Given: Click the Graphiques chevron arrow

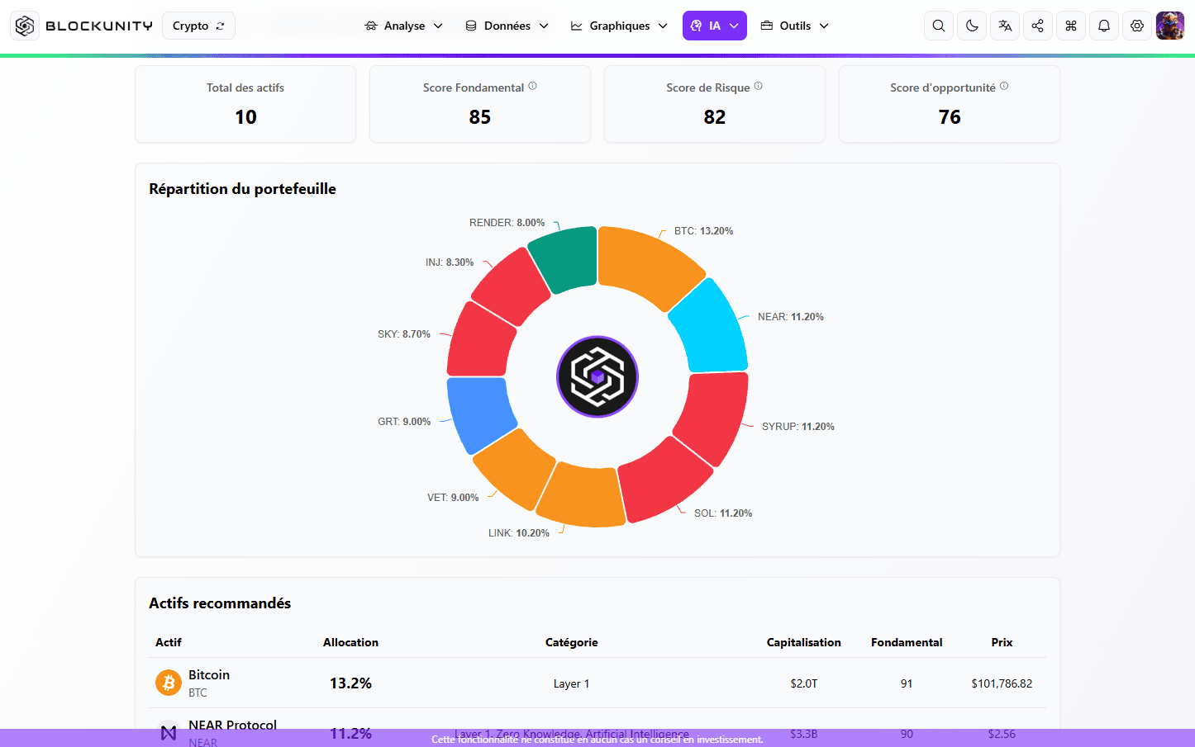Looking at the screenshot, I should 663,26.
